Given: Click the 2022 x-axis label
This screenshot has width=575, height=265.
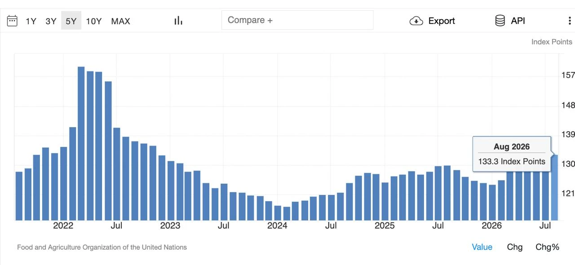Looking at the screenshot, I should coord(63,225).
